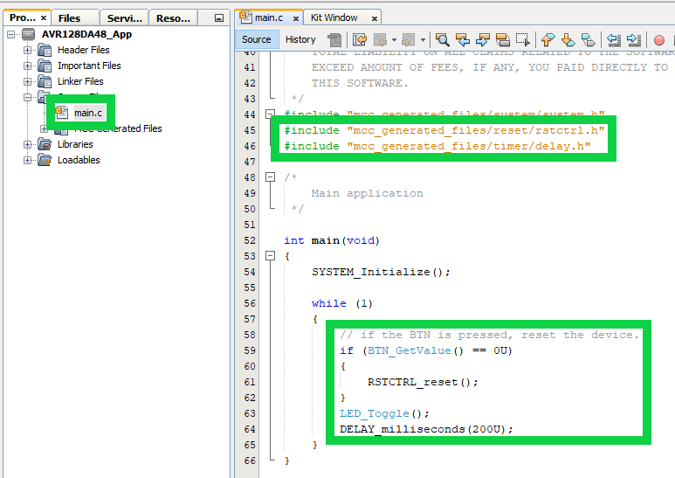Click the Find Selection magnifier icon

pyautogui.click(x=443, y=39)
